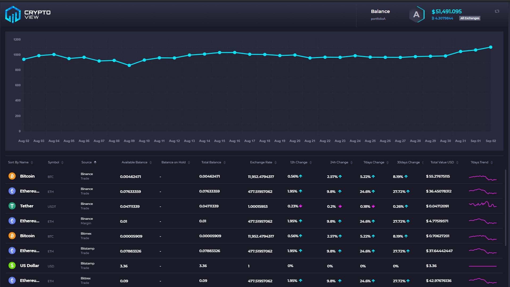Screen dimensions: 510x287
Task: Click the Tether coin icon
Action: coord(12,206)
